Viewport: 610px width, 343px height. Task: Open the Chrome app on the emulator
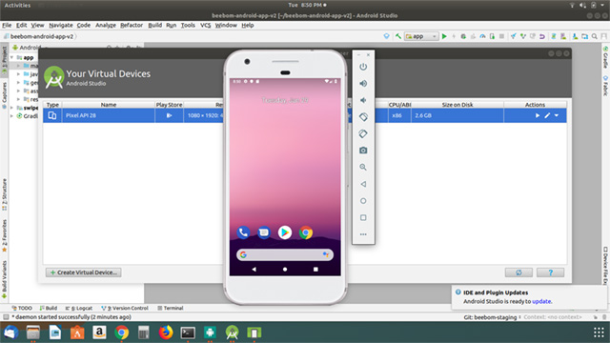tap(306, 232)
